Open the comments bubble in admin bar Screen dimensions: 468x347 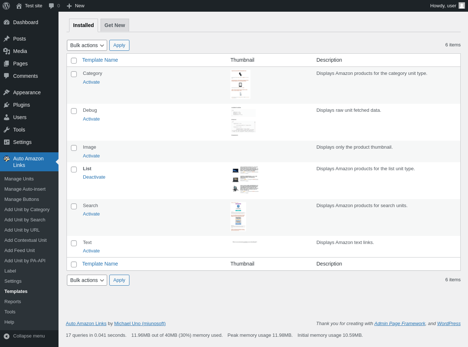(x=52, y=6)
